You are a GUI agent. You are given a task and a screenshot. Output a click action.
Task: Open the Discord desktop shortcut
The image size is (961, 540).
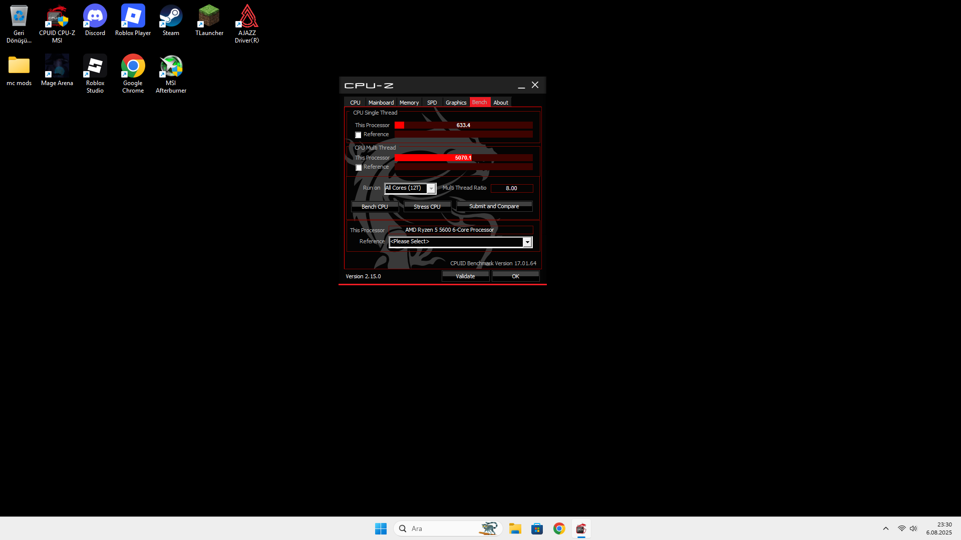pyautogui.click(x=95, y=21)
